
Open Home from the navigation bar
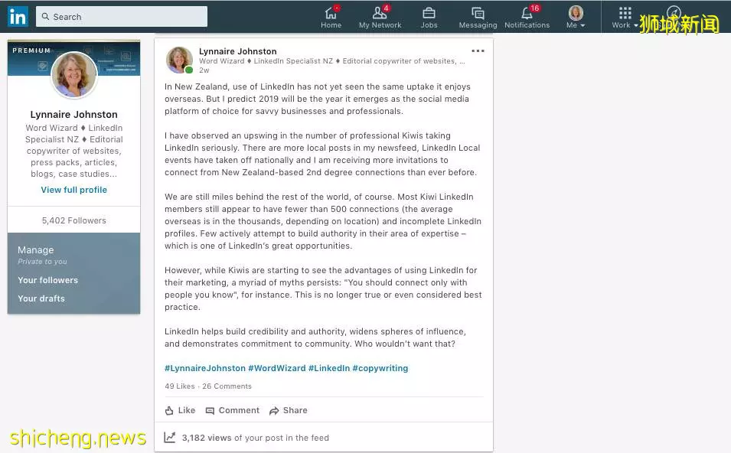331,18
